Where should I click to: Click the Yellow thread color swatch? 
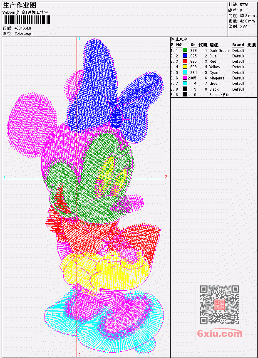coord(185,67)
